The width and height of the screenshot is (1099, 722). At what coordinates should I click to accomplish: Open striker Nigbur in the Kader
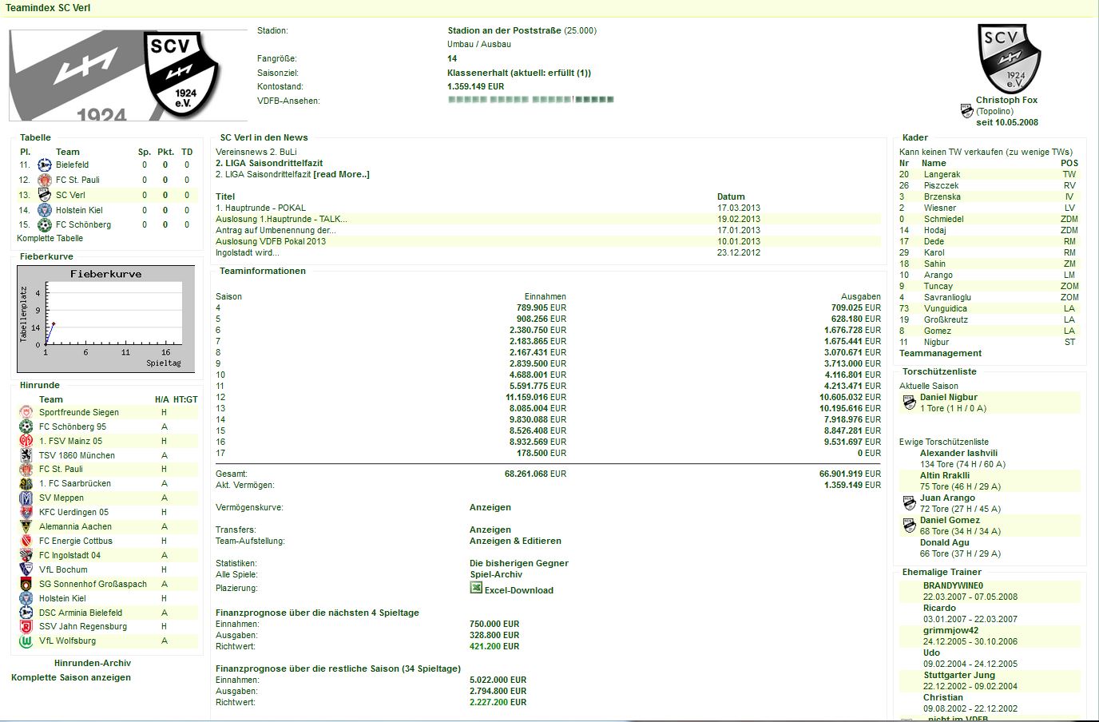point(936,343)
